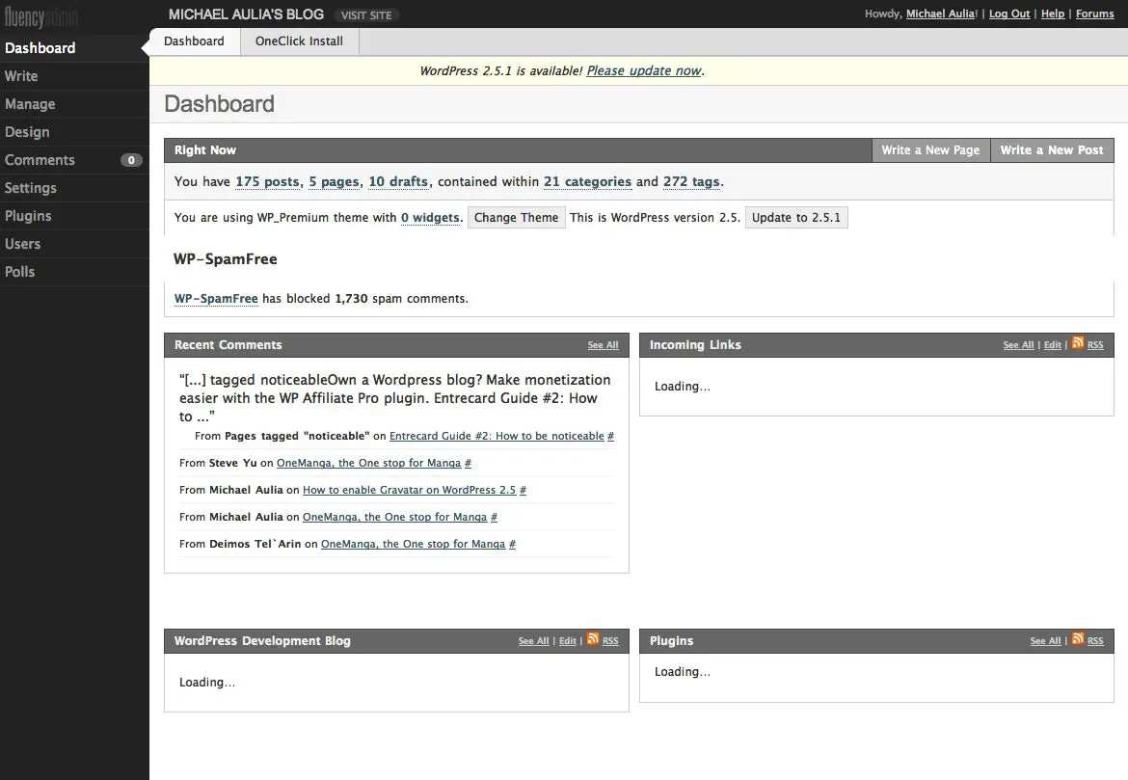The image size is (1128, 780).
Task: Open the Design sidebar item
Action: tap(74, 132)
